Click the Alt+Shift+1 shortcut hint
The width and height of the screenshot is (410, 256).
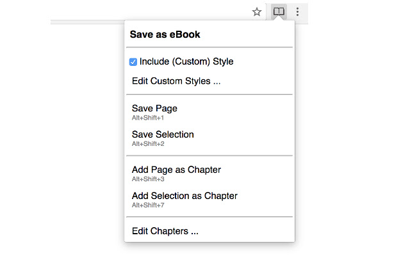coord(148,118)
